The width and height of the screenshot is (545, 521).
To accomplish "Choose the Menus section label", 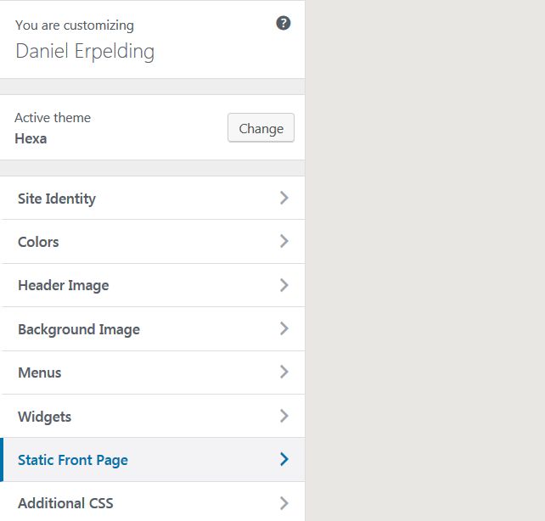I will click(40, 373).
